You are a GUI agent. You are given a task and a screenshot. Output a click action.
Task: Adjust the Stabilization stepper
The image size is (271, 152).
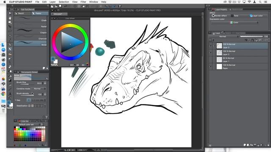point(45,106)
